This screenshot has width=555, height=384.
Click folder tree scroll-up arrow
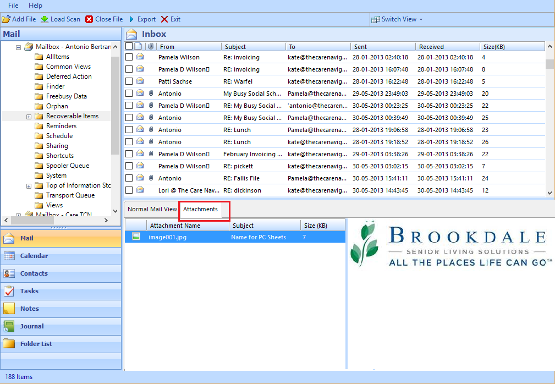(116, 46)
